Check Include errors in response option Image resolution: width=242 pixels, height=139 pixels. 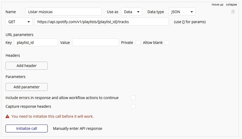point(133,98)
